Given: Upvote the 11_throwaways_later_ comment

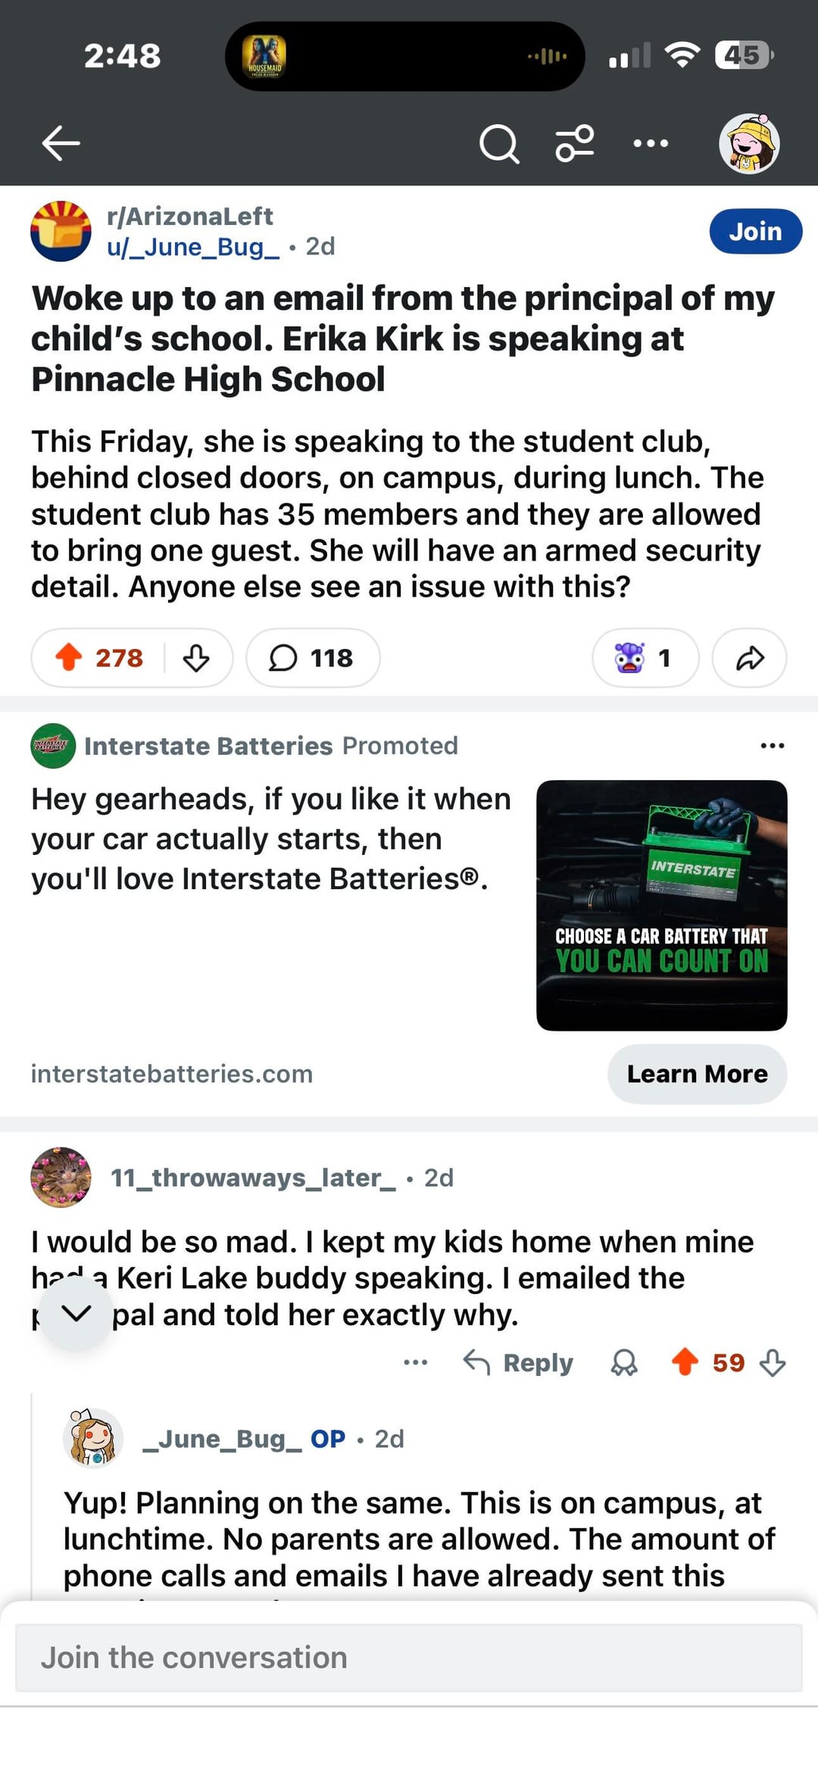Looking at the screenshot, I should [x=685, y=1362].
